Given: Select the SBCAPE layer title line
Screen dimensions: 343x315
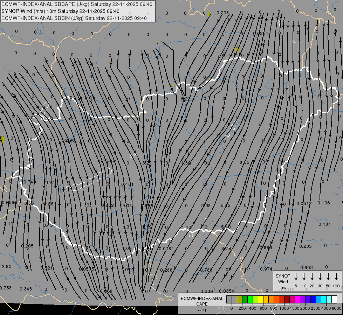Looking at the screenshot, I should click(x=77, y=4).
